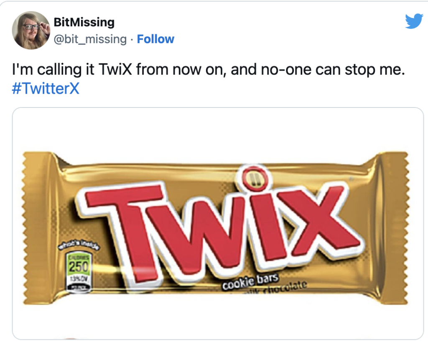Click the 13% DV nutrition label
Viewport: 428px width, 342px height.
[78, 279]
